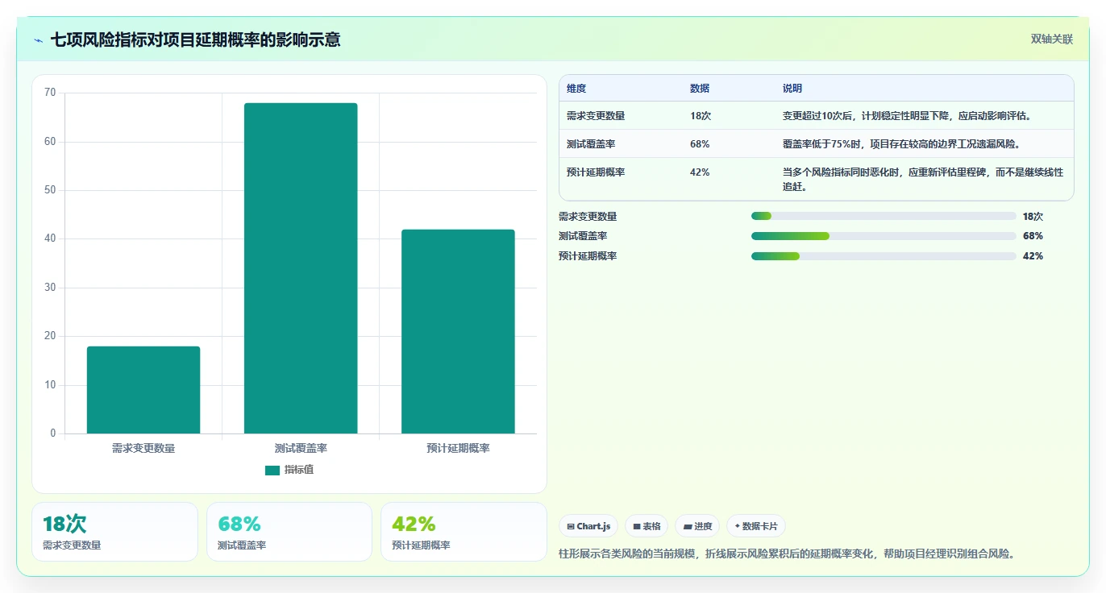Click the 需求变更数量 label above progress bars

click(588, 216)
